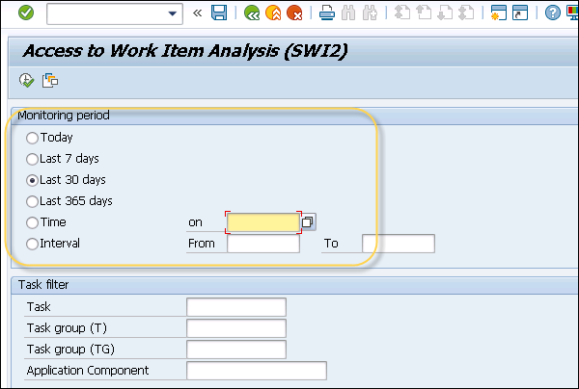This screenshot has height=389, width=579.
Task: Click the green Enter checkmark icon
Action: click(26, 13)
